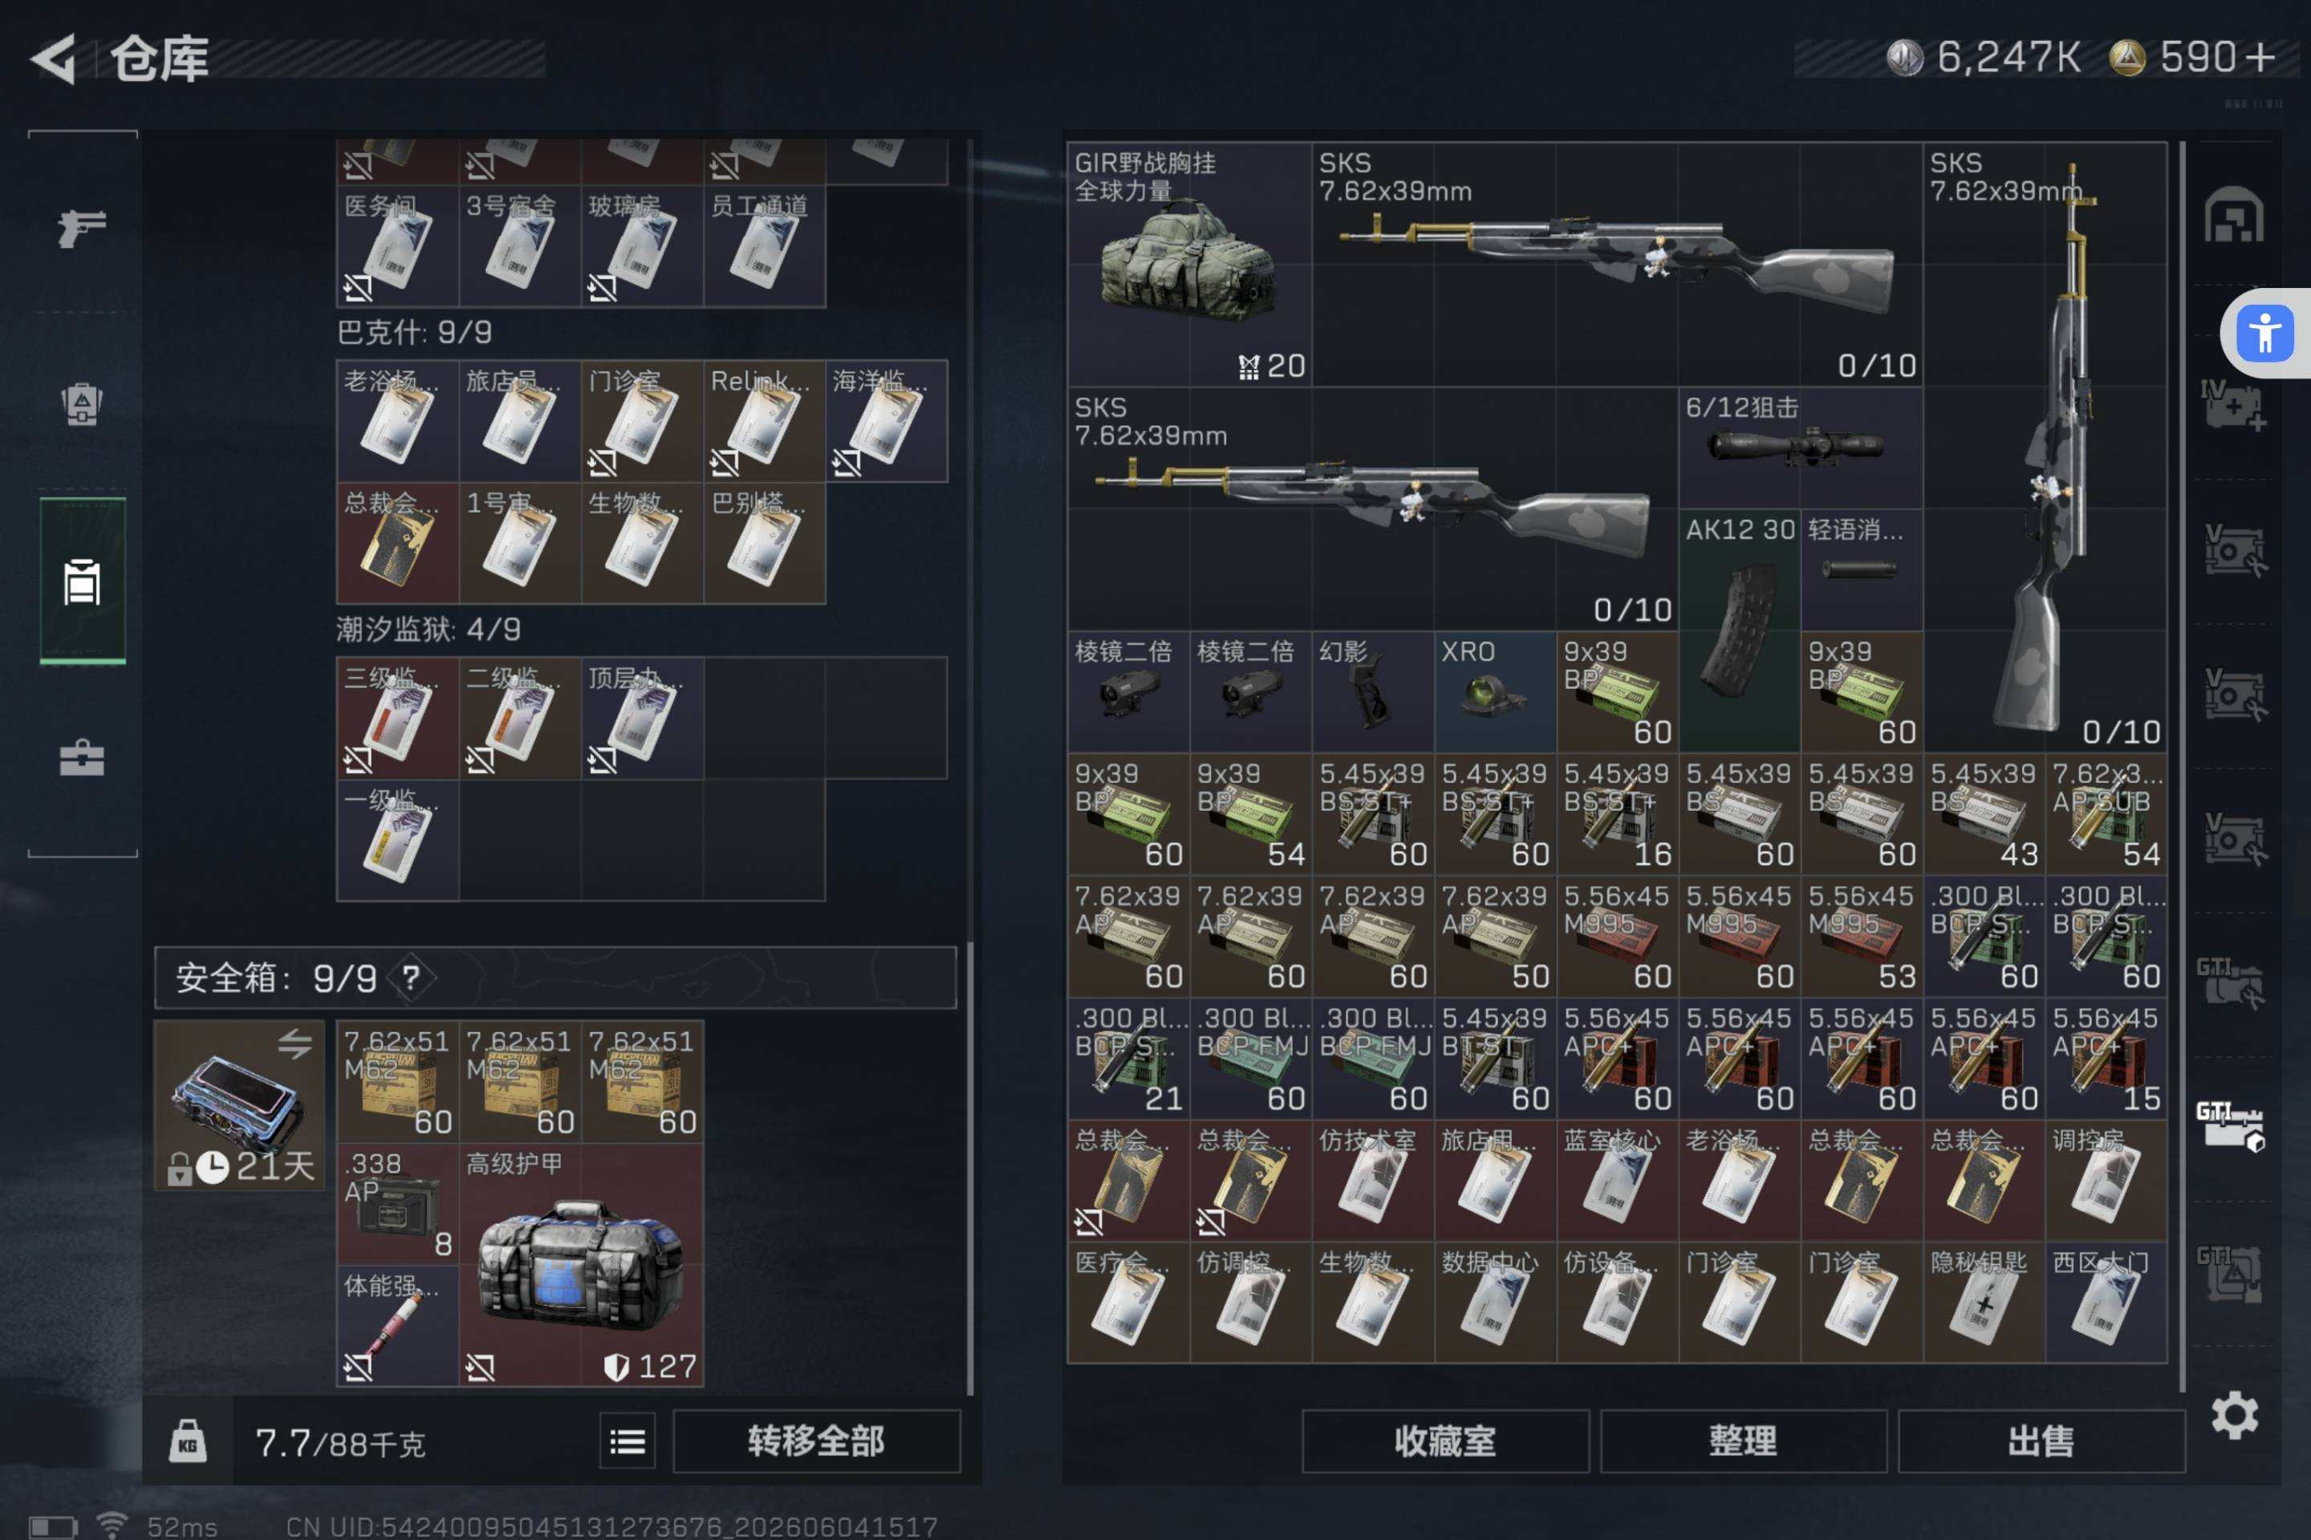
Task: Click the 出售 sell button
Action: pos(2041,1441)
